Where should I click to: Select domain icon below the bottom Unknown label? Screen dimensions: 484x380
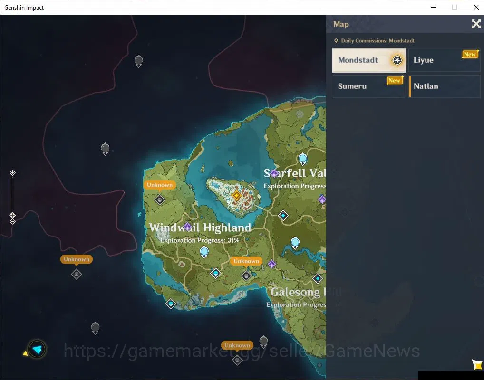click(x=237, y=360)
